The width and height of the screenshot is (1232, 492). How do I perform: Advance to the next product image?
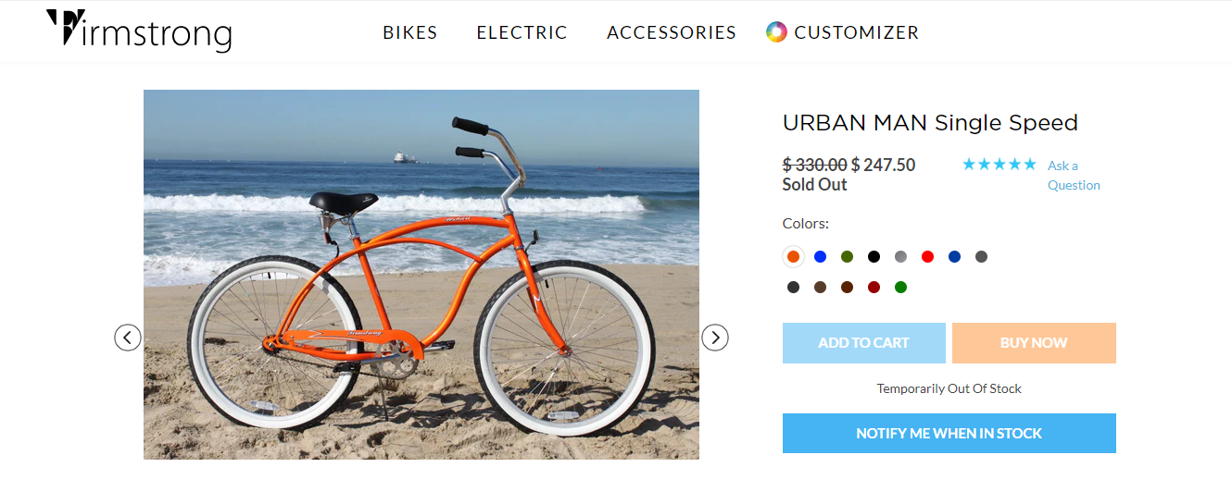pos(714,338)
